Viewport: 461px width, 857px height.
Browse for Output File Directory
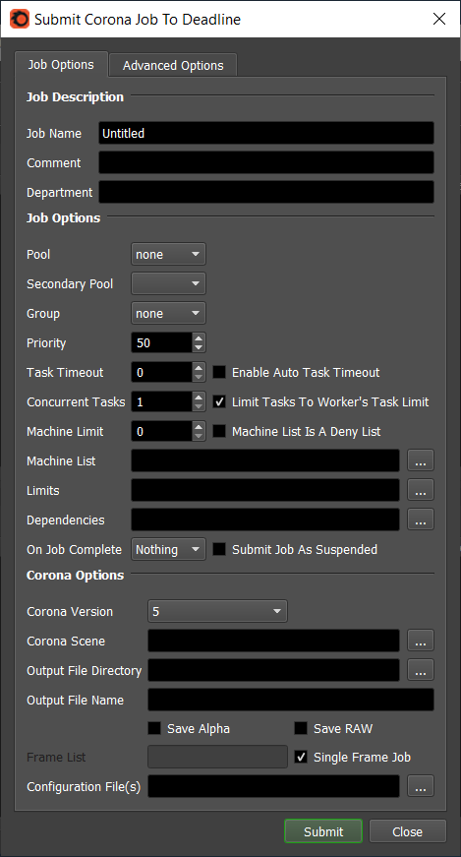click(421, 671)
